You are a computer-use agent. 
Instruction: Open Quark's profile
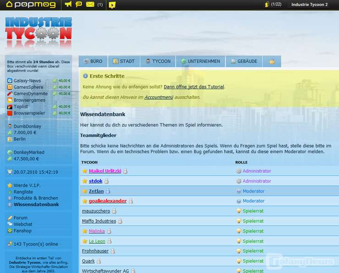click(88, 262)
